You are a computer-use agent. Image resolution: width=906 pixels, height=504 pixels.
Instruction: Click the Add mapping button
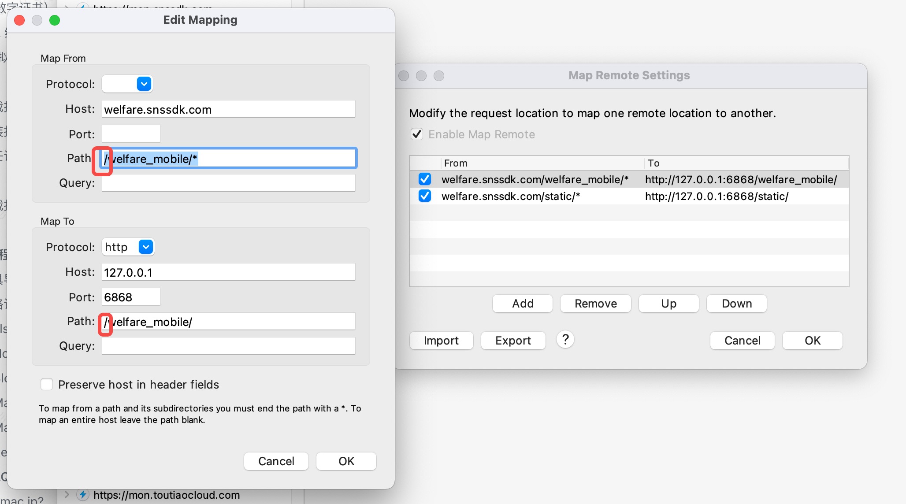(522, 304)
